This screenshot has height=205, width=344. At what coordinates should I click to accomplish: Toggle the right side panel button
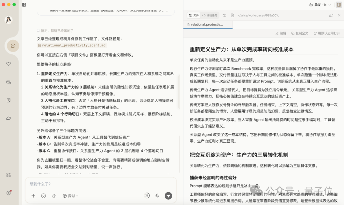(x=339, y=5)
